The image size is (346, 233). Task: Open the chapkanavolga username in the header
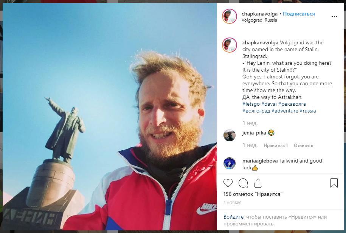point(259,14)
